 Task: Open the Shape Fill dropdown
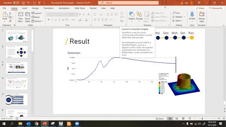coord(158,13)
